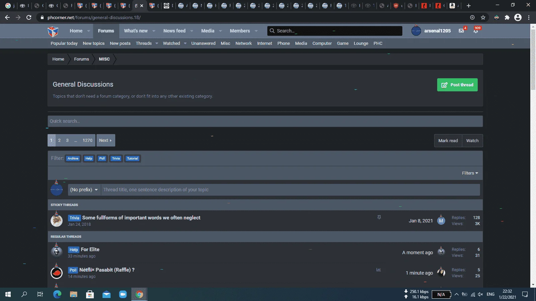The width and height of the screenshot is (536, 301).
Task: Open Zoom from the taskbar
Action: (x=123, y=294)
